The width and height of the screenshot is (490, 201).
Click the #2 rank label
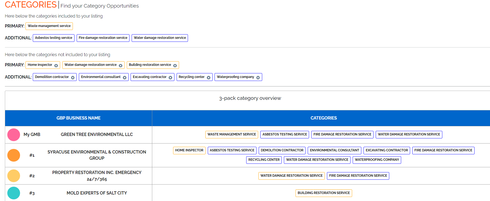(32, 176)
